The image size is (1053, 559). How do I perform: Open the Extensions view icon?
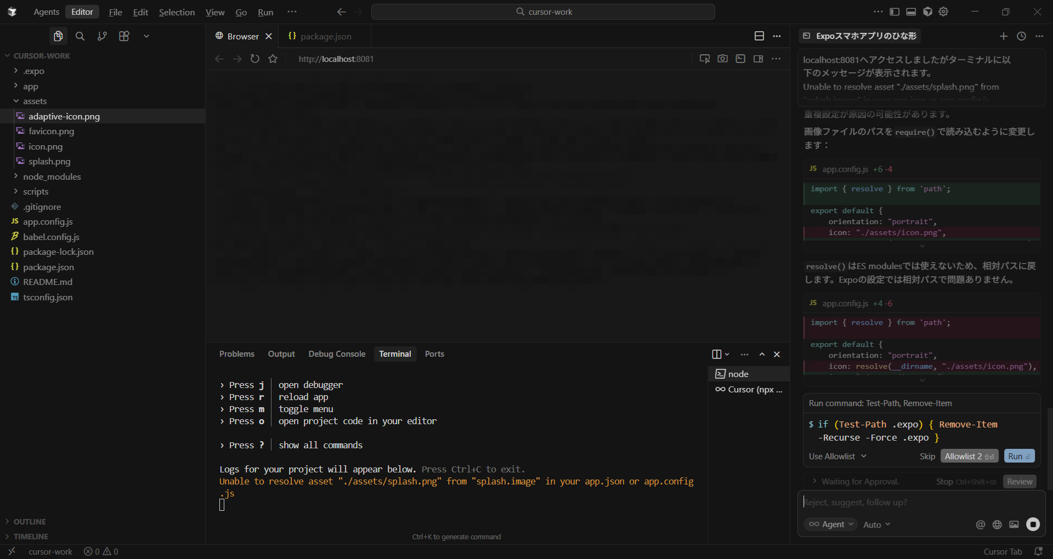click(x=124, y=36)
